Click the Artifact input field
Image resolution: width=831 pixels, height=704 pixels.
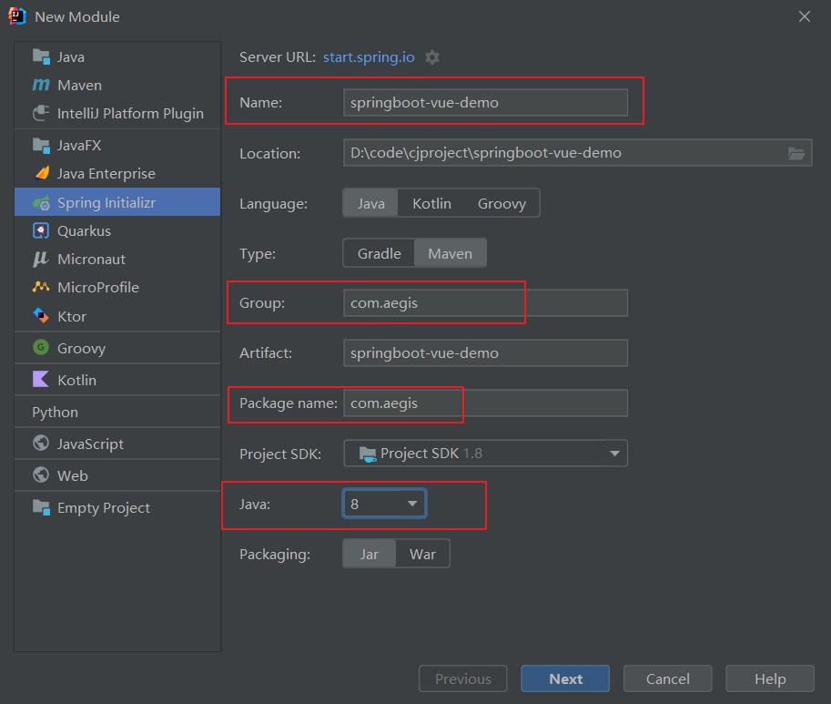(485, 352)
